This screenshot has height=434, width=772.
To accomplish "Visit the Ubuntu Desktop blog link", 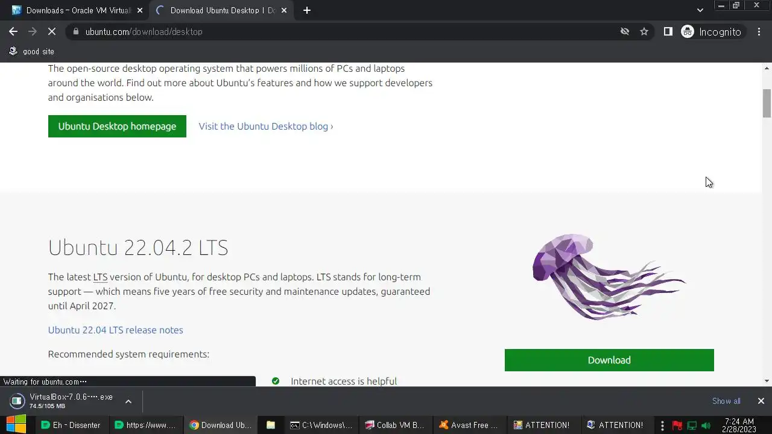I will 266,126.
